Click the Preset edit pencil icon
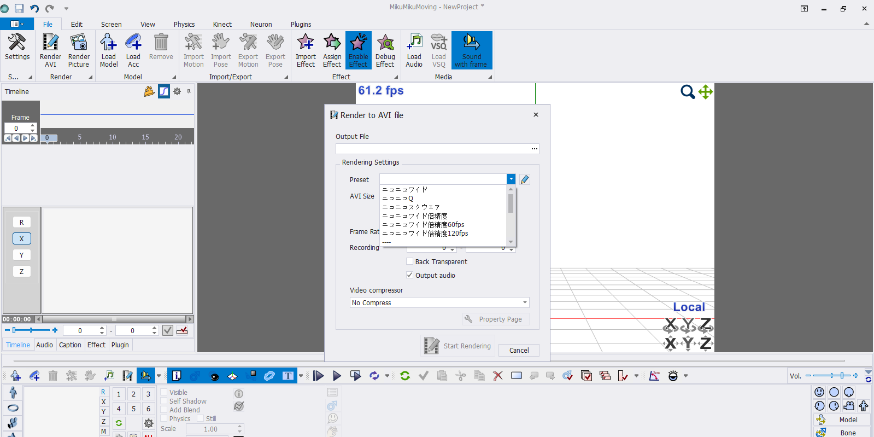This screenshot has height=437, width=874. pos(525,179)
